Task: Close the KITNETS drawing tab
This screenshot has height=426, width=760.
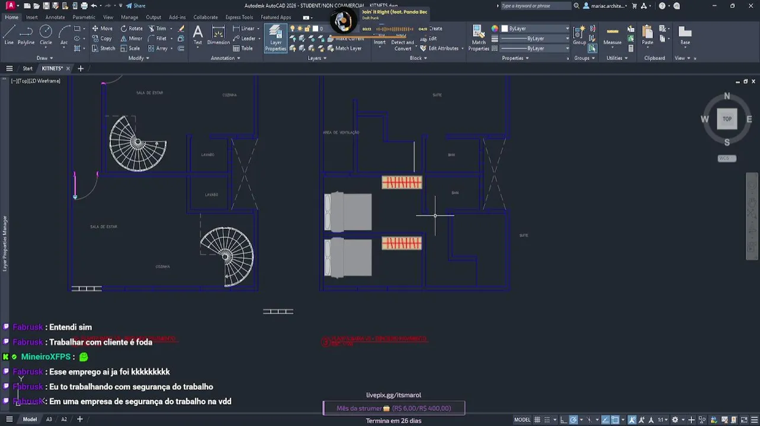Action: click(68, 69)
